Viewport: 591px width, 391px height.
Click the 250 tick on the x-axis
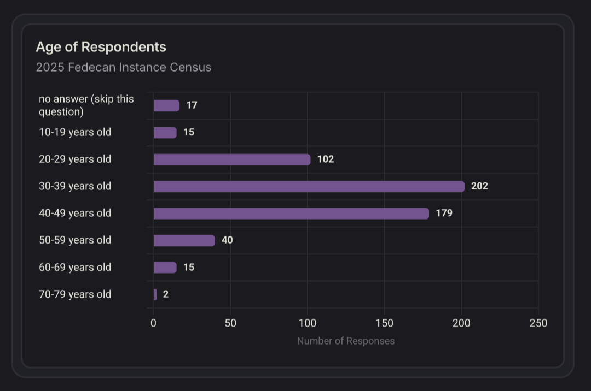pos(538,323)
